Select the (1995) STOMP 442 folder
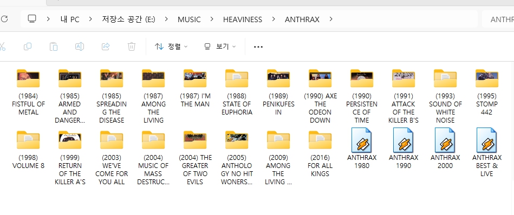The height and width of the screenshot is (215, 514). click(487, 92)
